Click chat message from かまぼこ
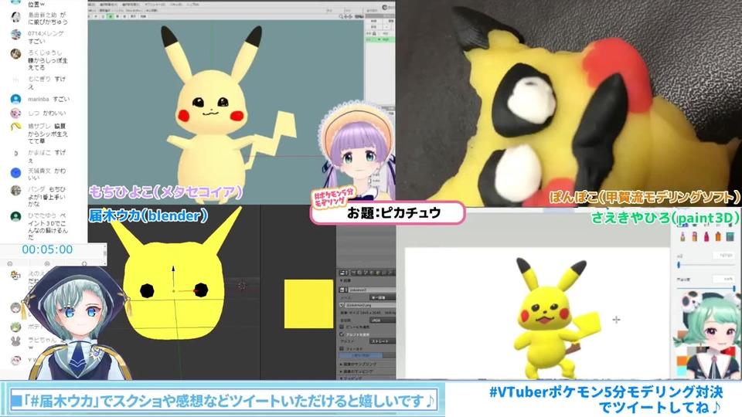742x417 pixels. coord(47,156)
